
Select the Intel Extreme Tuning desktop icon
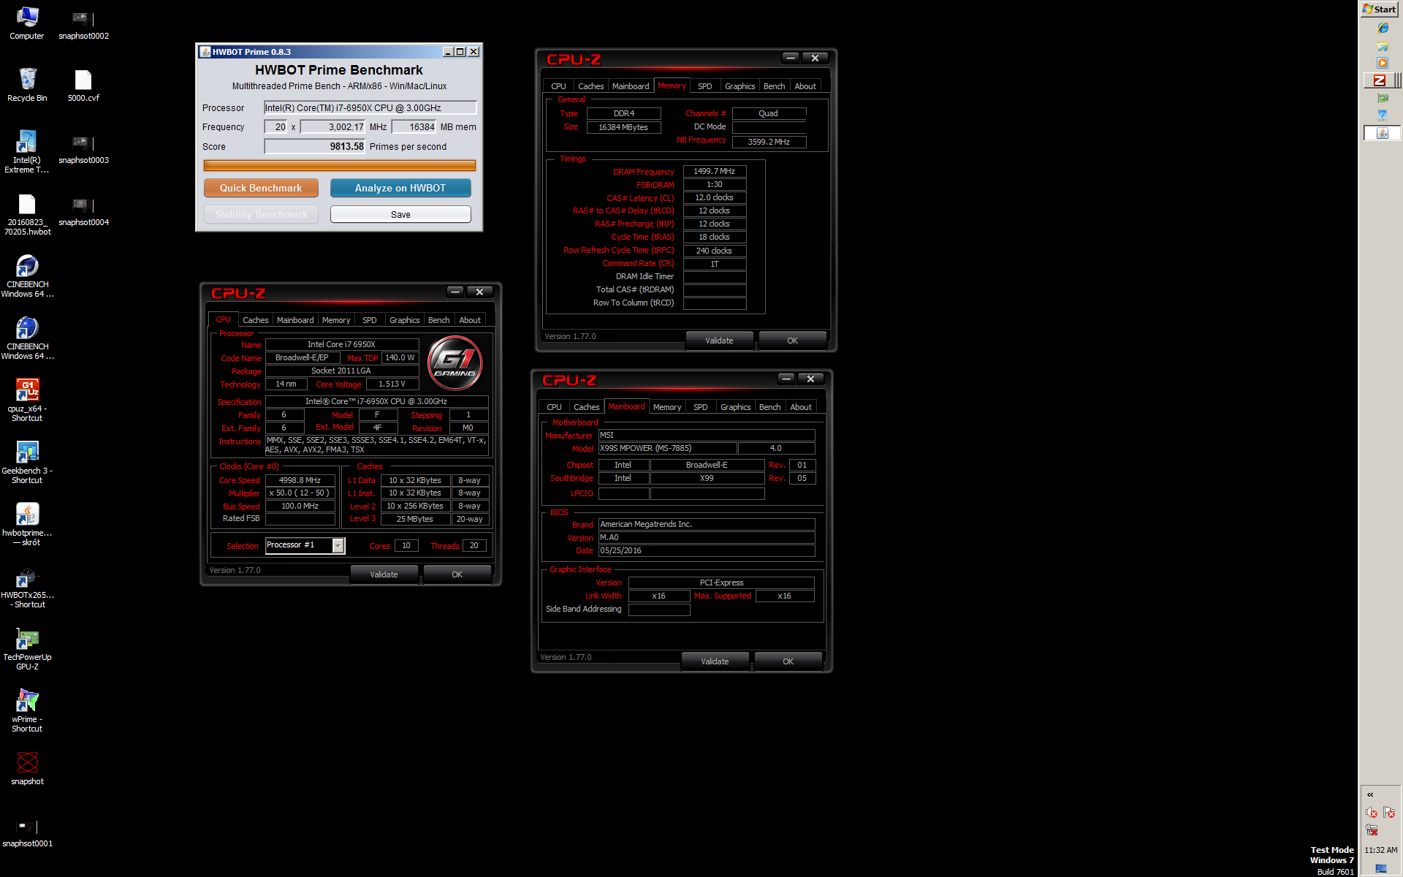click(x=27, y=151)
